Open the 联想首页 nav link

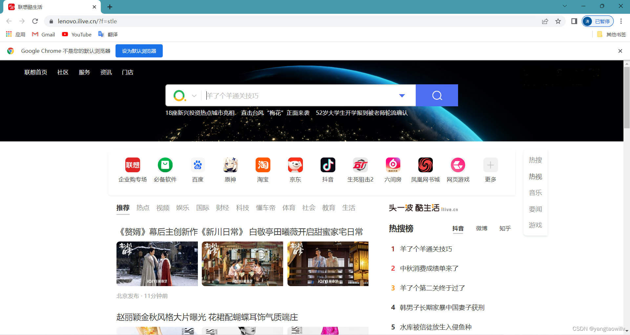[36, 72]
